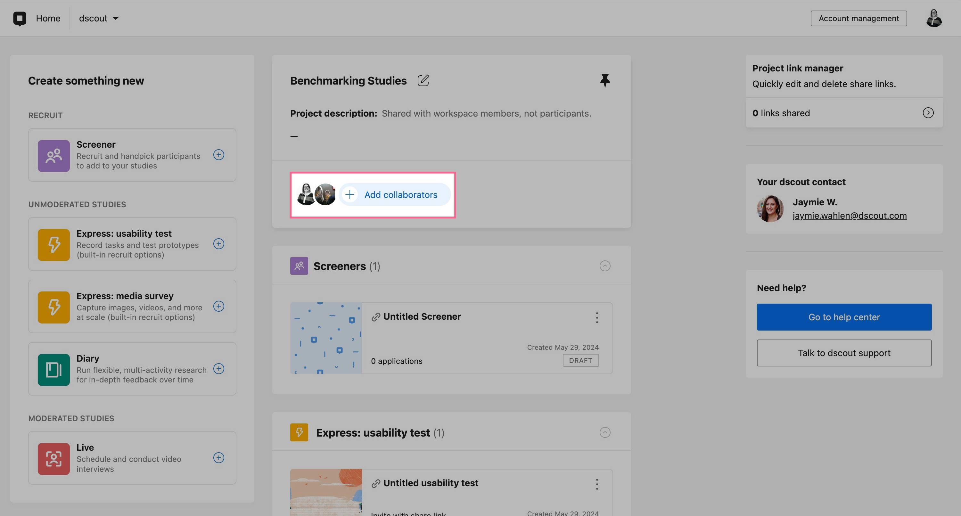Click the Untitled usability test link icon

coord(376,484)
